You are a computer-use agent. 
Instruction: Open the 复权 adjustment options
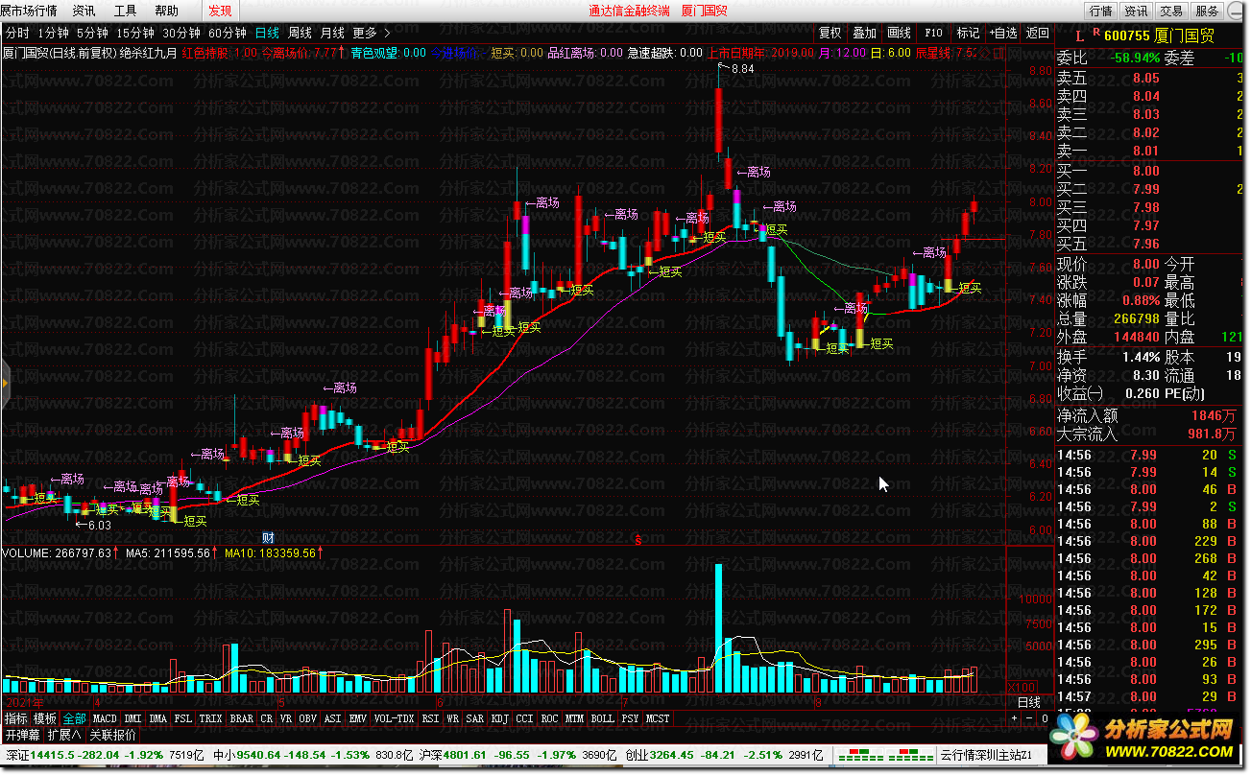click(830, 33)
